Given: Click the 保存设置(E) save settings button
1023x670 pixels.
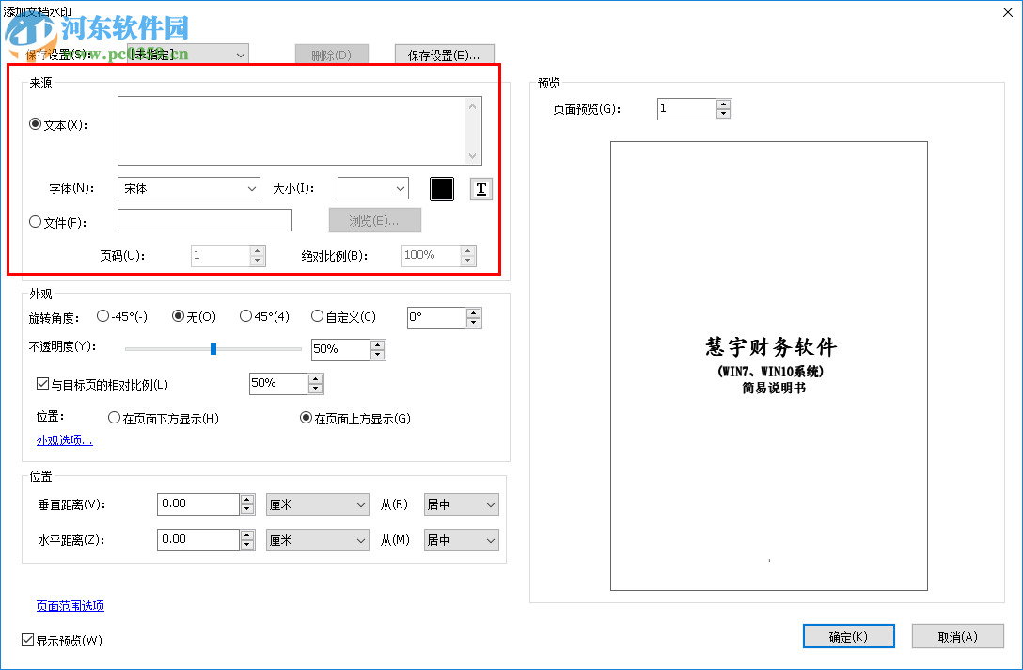Looking at the screenshot, I should [x=444, y=54].
